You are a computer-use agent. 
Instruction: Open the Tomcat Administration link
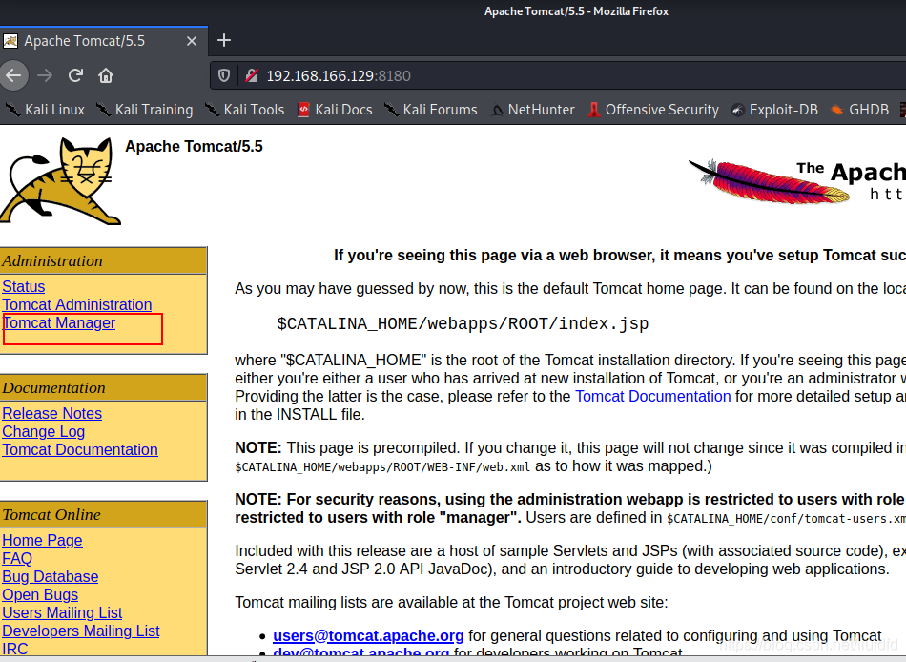(x=77, y=304)
